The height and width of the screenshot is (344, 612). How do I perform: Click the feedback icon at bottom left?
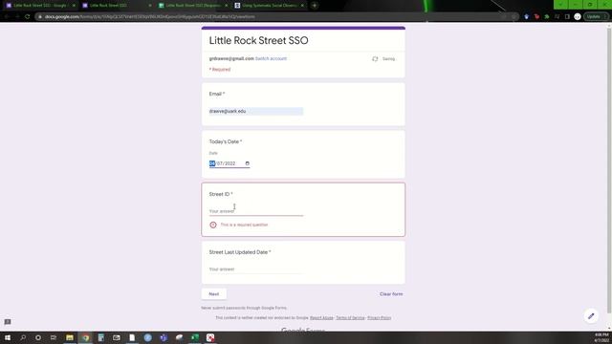coord(8,322)
